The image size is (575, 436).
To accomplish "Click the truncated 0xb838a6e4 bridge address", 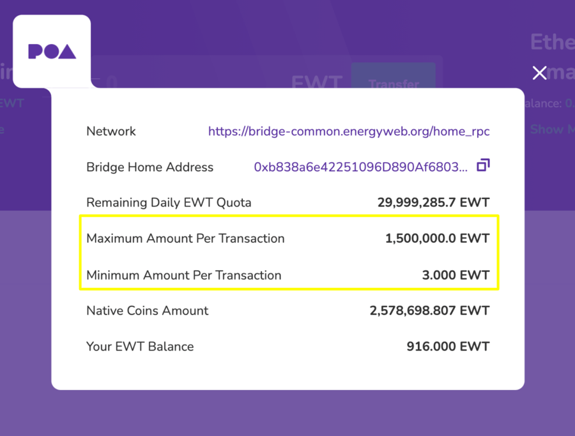I will [x=360, y=167].
